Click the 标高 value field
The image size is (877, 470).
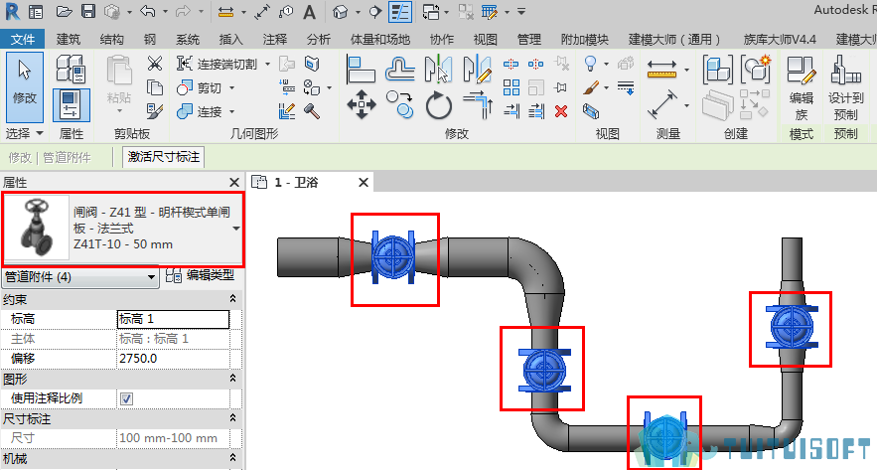pyautogui.click(x=173, y=319)
